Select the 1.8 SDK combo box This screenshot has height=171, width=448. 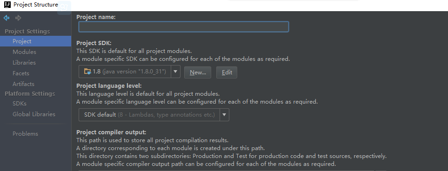[129, 72]
